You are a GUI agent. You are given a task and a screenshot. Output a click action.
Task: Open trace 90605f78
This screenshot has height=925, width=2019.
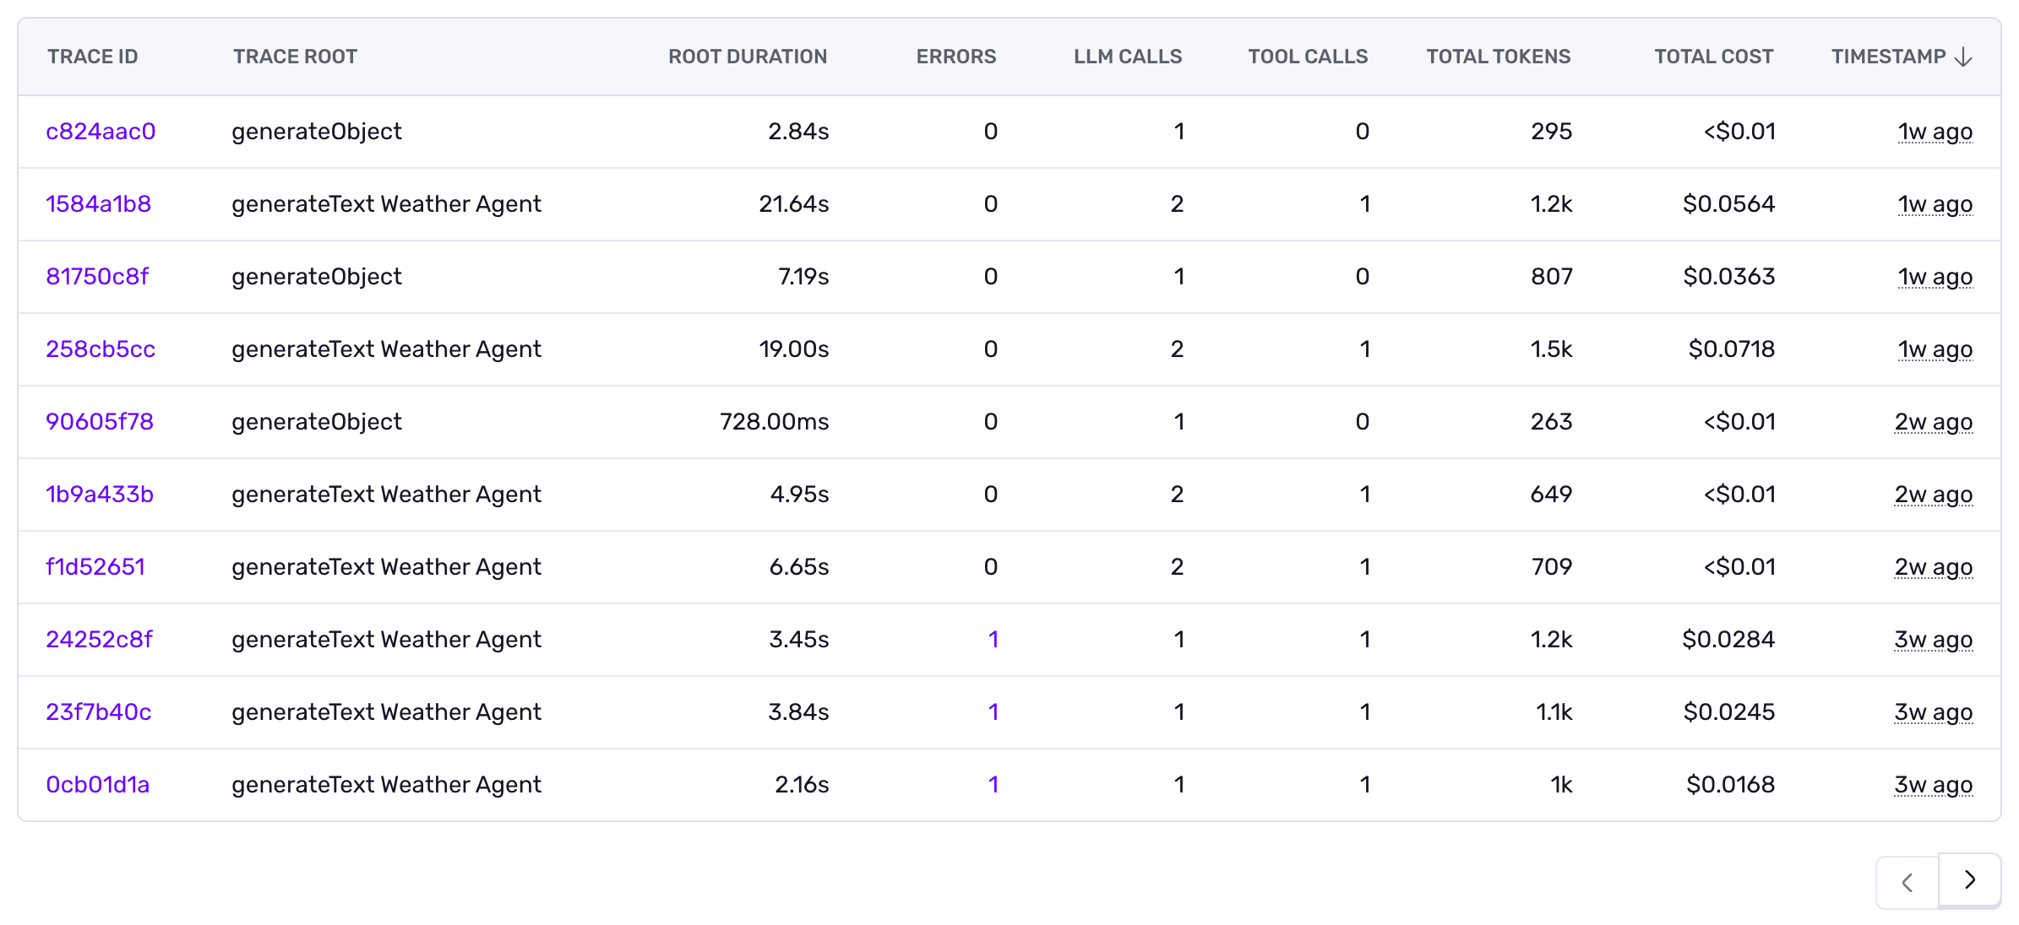[99, 421]
